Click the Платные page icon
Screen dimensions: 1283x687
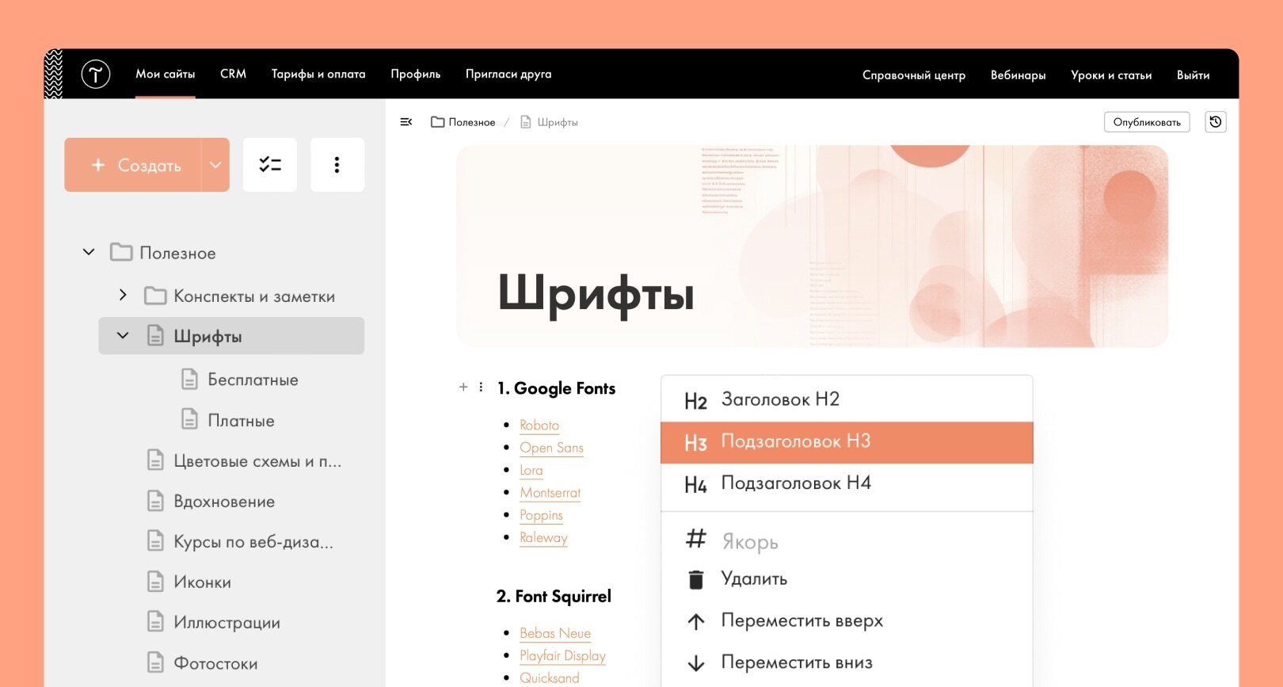click(x=189, y=419)
